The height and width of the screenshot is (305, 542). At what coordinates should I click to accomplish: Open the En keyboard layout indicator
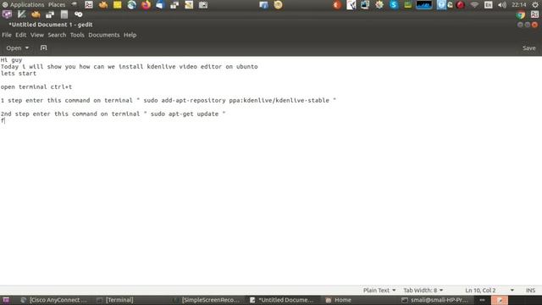click(488, 5)
